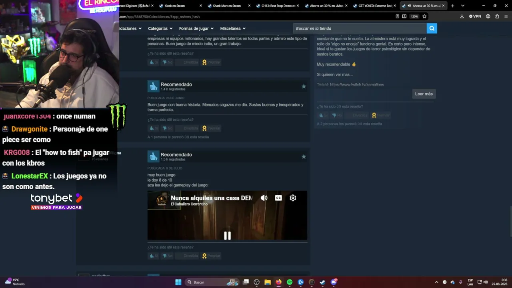Click the taskbar Buscar search box
512x288 pixels.
coord(212,282)
